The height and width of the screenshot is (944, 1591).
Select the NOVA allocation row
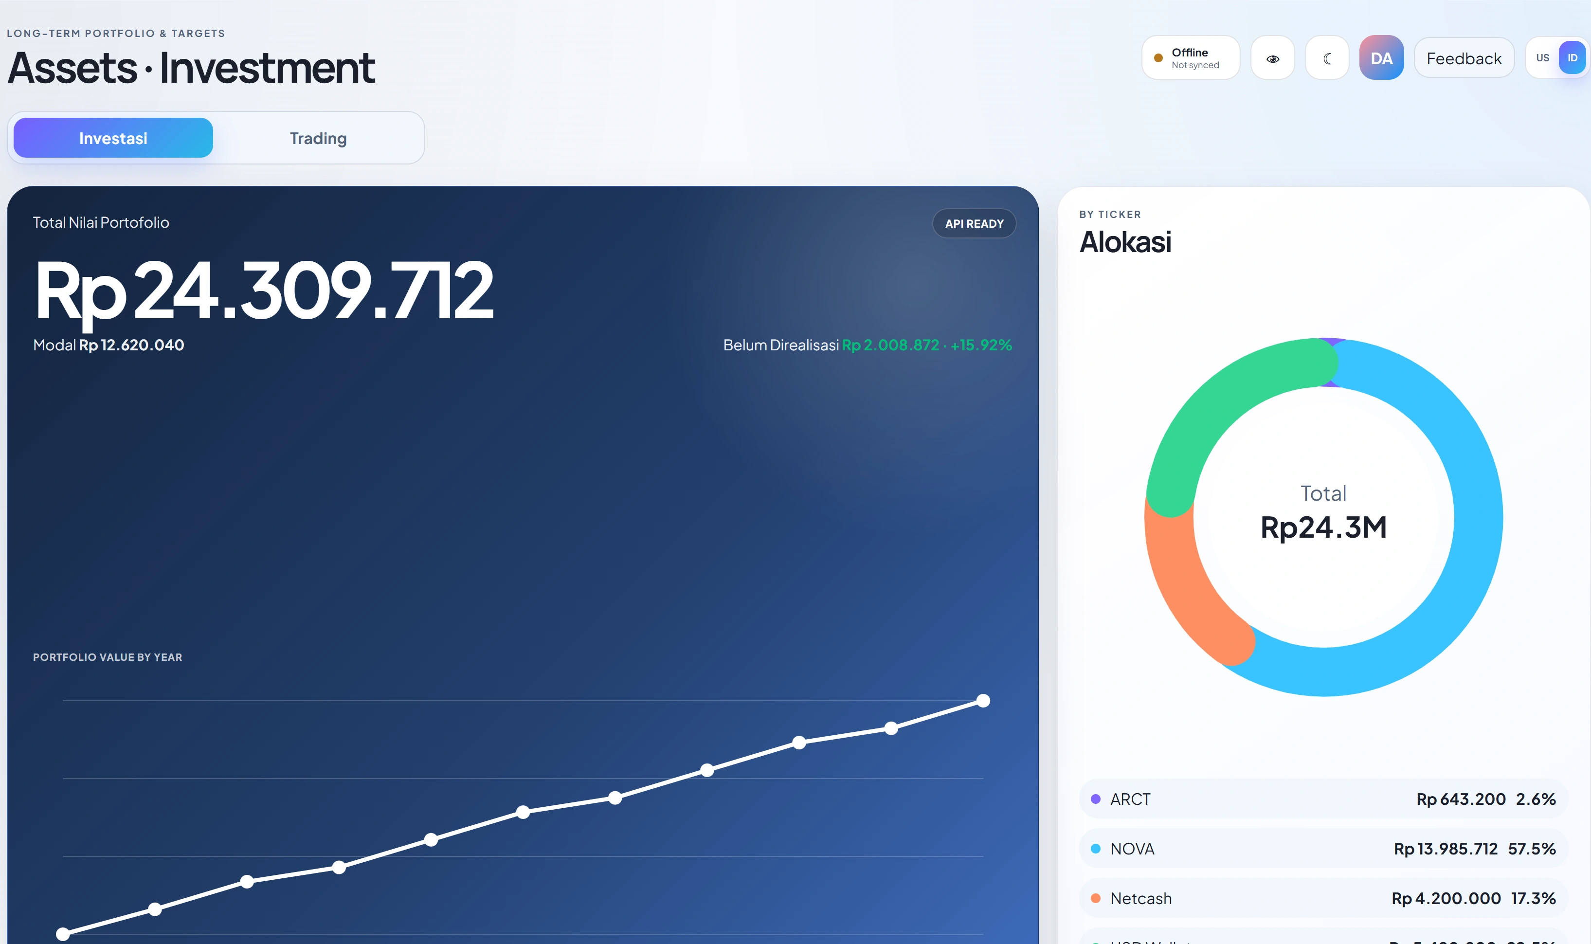(x=1323, y=849)
